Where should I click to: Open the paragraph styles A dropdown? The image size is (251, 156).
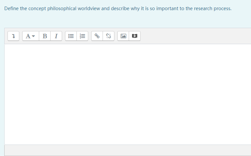pos(31,36)
